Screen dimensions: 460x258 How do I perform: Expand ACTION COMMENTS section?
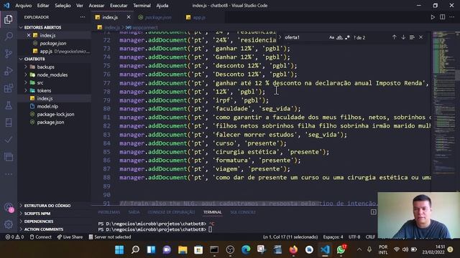click(44, 229)
